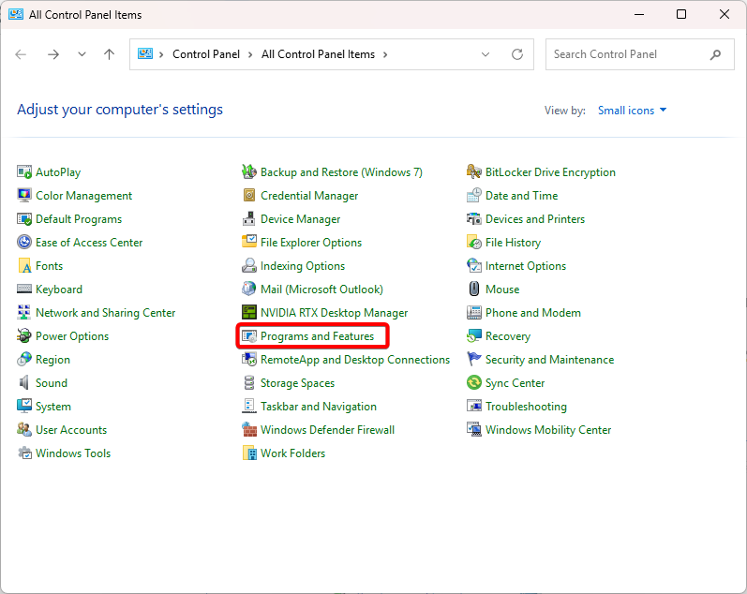Click the System monitor icon
Viewport: 747px width, 594px height.
click(24, 406)
